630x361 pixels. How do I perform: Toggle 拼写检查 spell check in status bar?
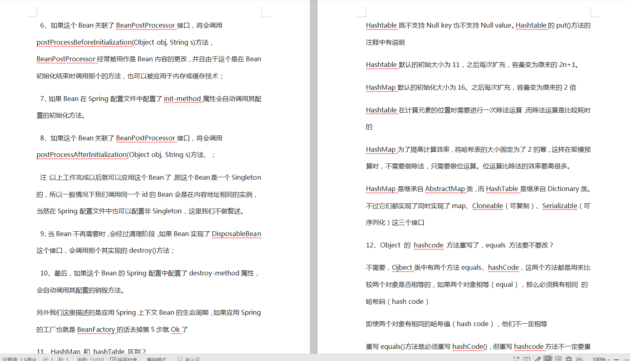pos(124,359)
